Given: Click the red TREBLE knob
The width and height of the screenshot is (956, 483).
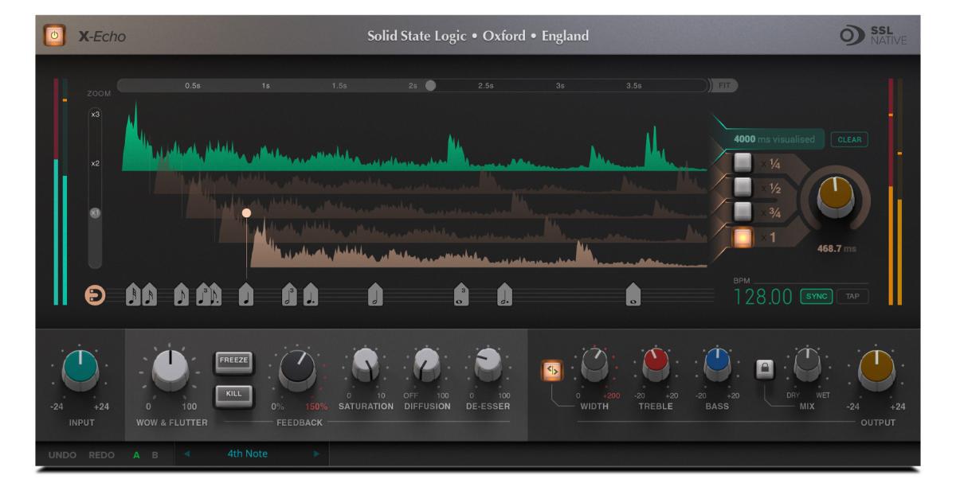Looking at the screenshot, I should [656, 364].
